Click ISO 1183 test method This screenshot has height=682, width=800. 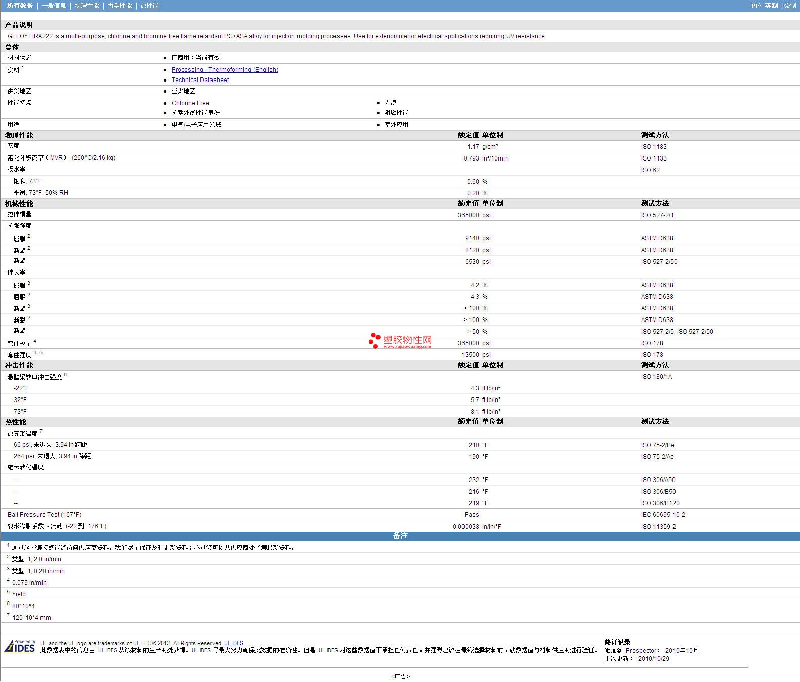pyautogui.click(x=654, y=147)
